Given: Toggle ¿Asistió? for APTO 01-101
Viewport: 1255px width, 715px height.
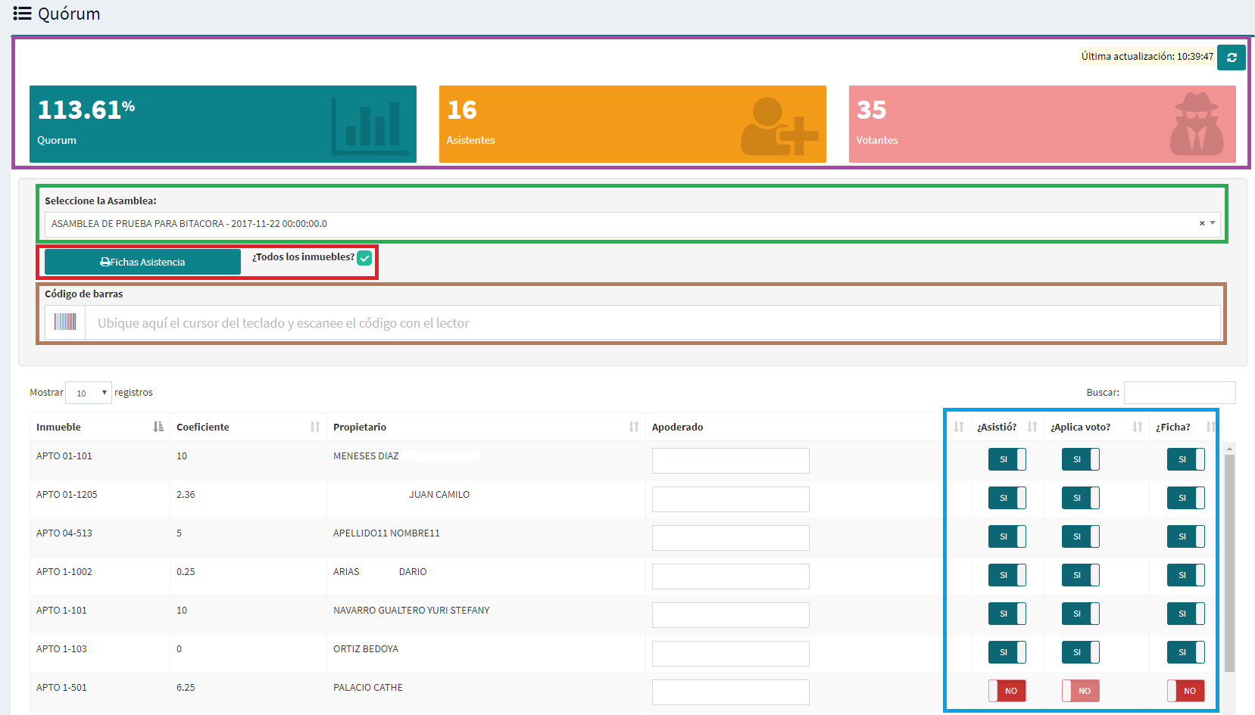Looking at the screenshot, I should point(1007,459).
